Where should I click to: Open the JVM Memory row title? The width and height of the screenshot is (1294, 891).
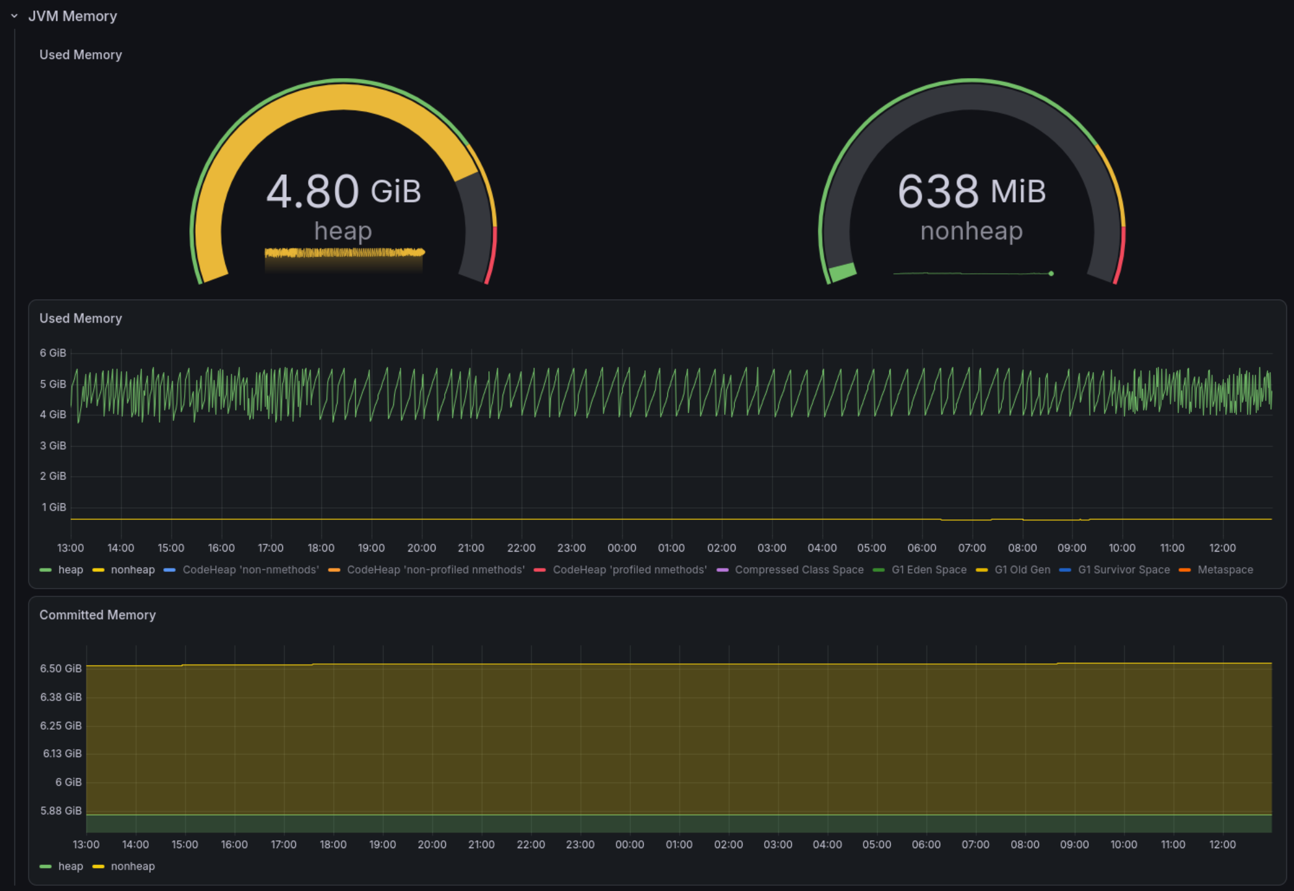point(72,16)
